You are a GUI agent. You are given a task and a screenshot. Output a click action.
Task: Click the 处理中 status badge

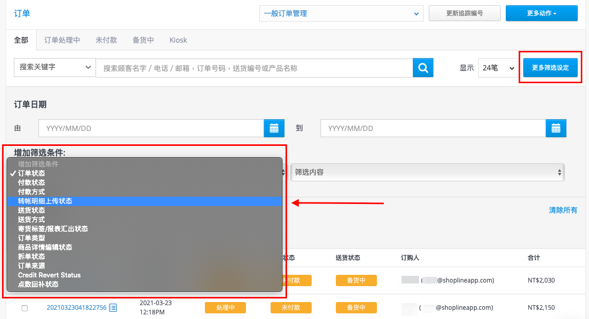(225, 308)
